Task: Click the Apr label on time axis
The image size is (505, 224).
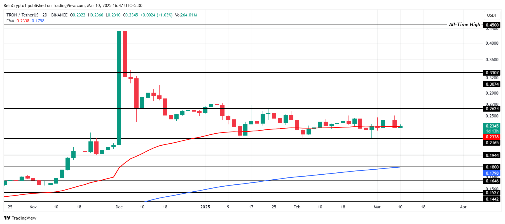Action: 463,207
